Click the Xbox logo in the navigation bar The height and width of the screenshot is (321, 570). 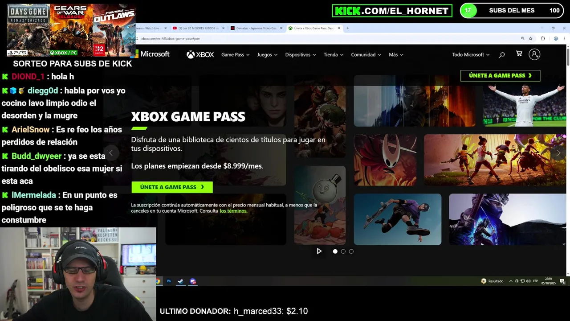[200, 54]
